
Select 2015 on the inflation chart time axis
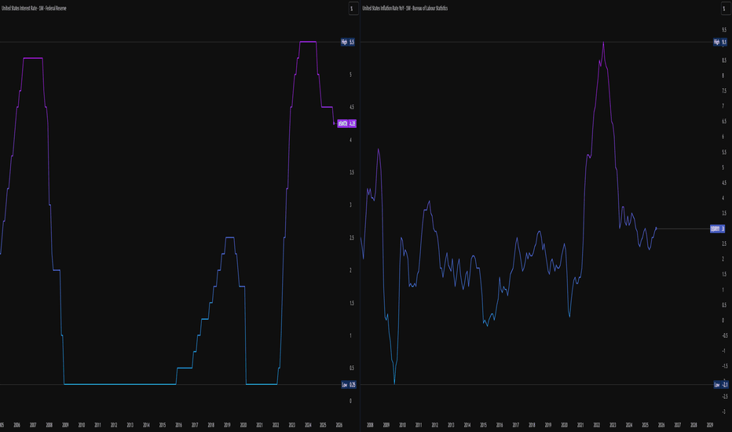(x=483, y=425)
